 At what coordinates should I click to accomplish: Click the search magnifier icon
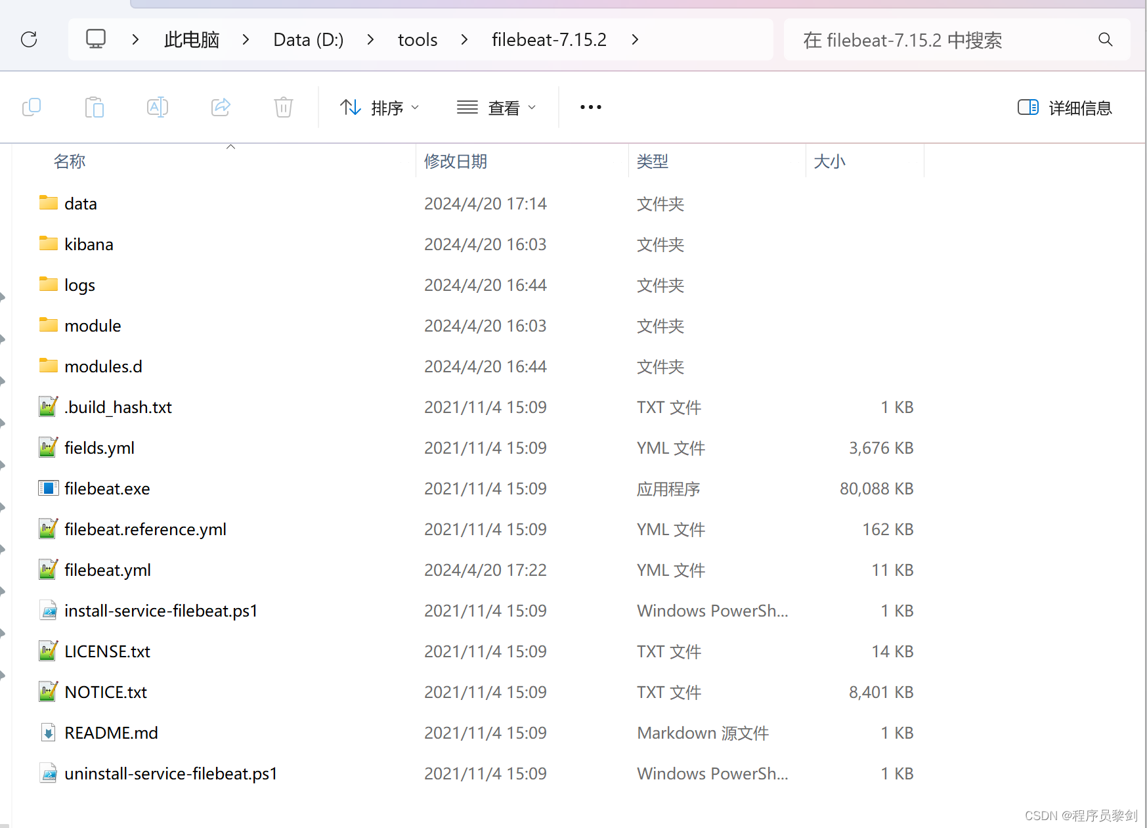[1106, 39]
